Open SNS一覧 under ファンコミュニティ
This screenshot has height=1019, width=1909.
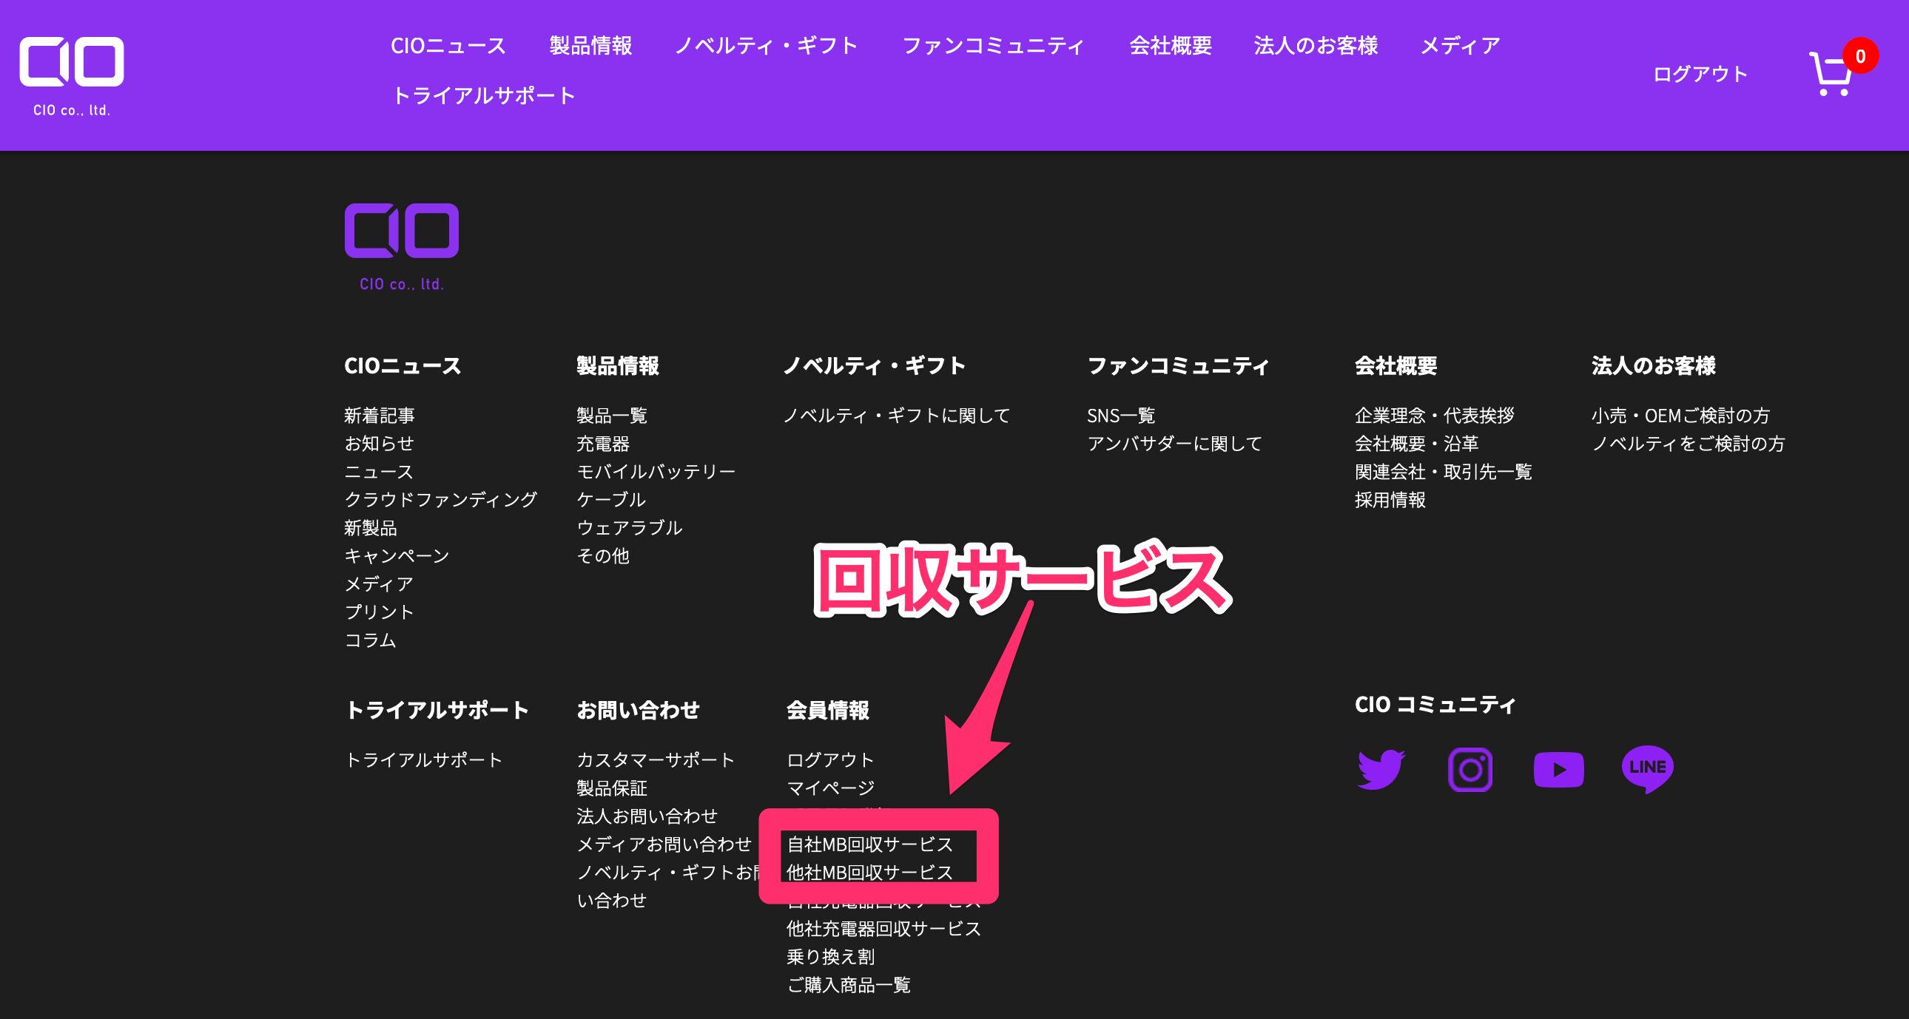click(x=1120, y=416)
